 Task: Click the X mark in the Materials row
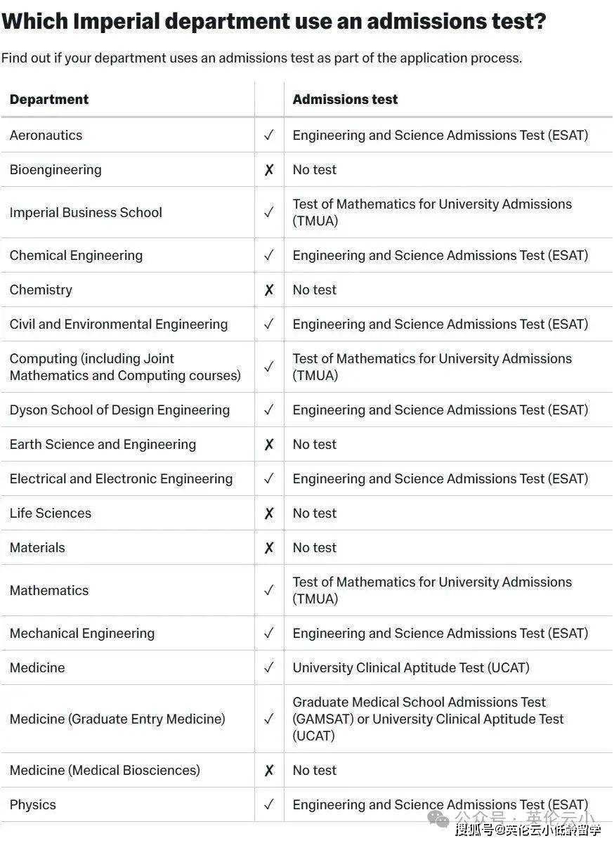pyautogui.click(x=269, y=547)
